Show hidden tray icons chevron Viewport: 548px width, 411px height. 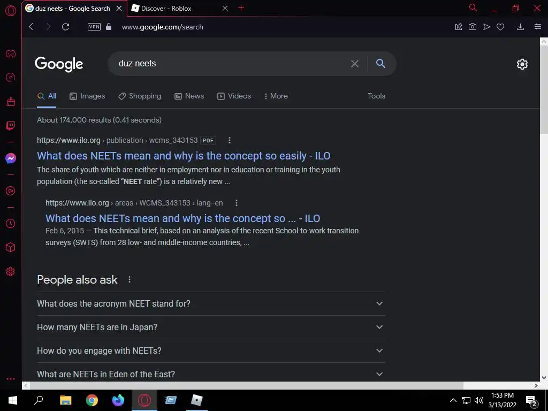(x=453, y=400)
